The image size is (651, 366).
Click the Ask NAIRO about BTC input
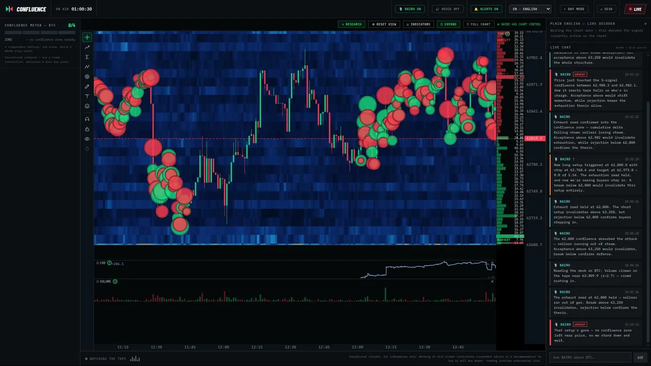tap(590, 357)
